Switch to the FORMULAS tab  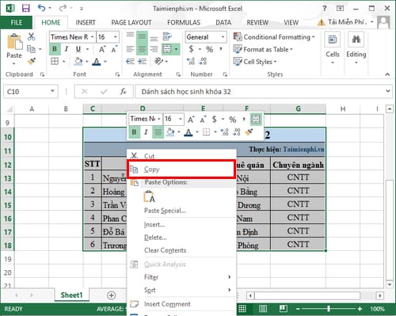(x=184, y=23)
